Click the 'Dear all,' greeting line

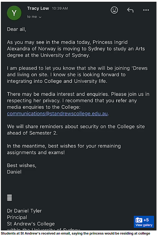click(16, 29)
